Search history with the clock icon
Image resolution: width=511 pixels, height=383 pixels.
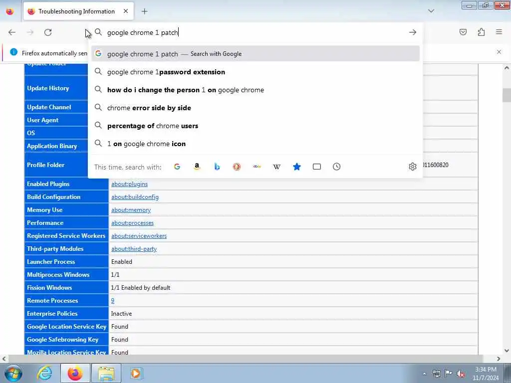[x=337, y=167]
